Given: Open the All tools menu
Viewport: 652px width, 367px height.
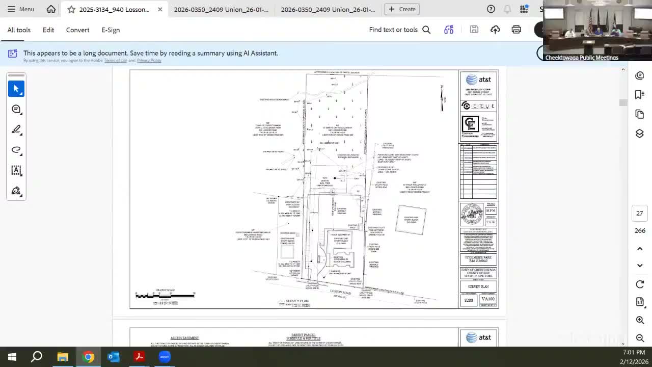Looking at the screenshot, I should click(19, 30).
